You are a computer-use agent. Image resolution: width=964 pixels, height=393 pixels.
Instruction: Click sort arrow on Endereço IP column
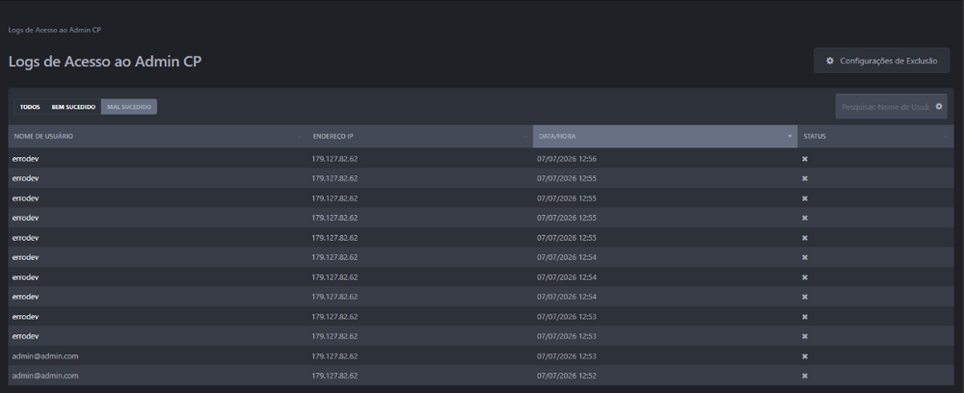click(x=525, y=137)
